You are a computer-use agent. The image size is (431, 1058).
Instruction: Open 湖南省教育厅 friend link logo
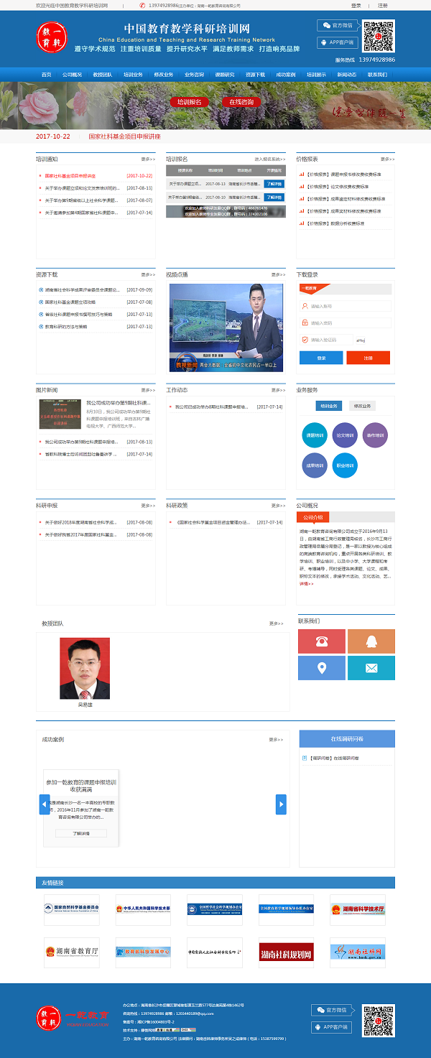[72, 952]
